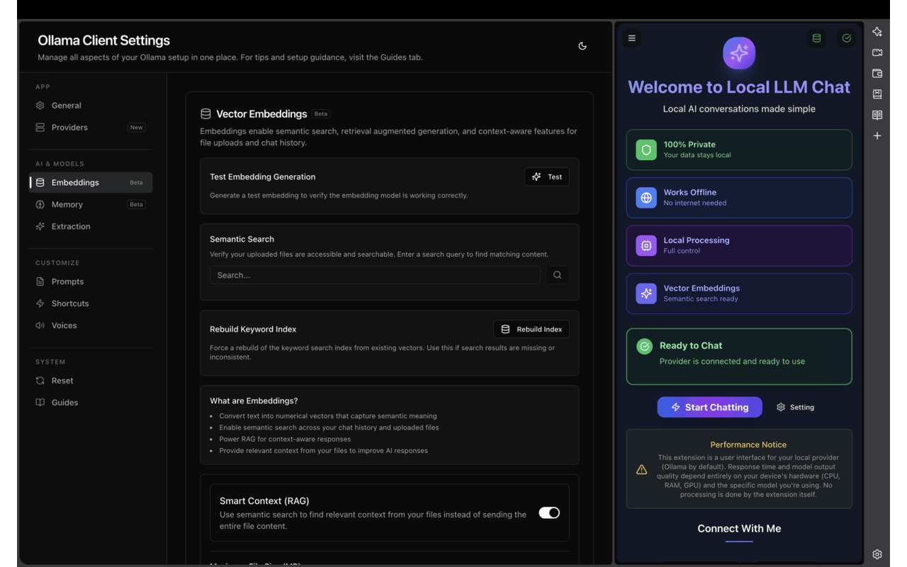Click into the Semantic Search input field
Viewport: 907px width, 567px height.
coord(375,275)
